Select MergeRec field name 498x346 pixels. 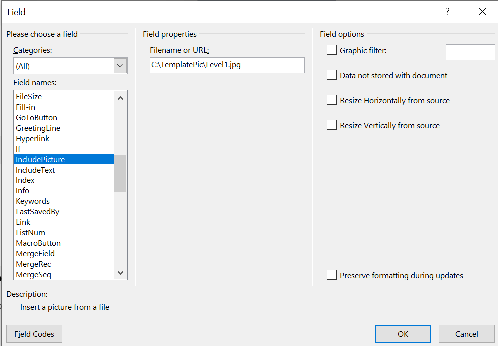pos(64,264)
